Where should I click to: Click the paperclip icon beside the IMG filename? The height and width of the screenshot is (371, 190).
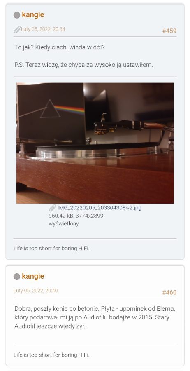52,208
